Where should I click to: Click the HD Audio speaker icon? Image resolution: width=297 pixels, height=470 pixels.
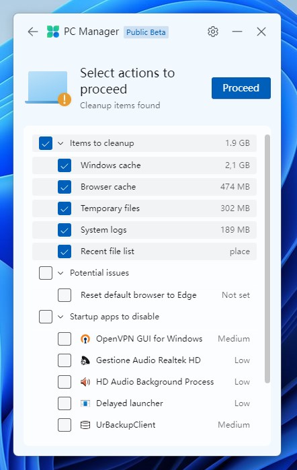[x=85, y=382]
